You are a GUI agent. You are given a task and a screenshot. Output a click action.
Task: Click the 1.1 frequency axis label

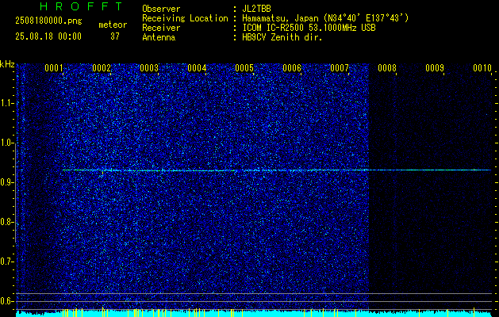pos(7,103)
